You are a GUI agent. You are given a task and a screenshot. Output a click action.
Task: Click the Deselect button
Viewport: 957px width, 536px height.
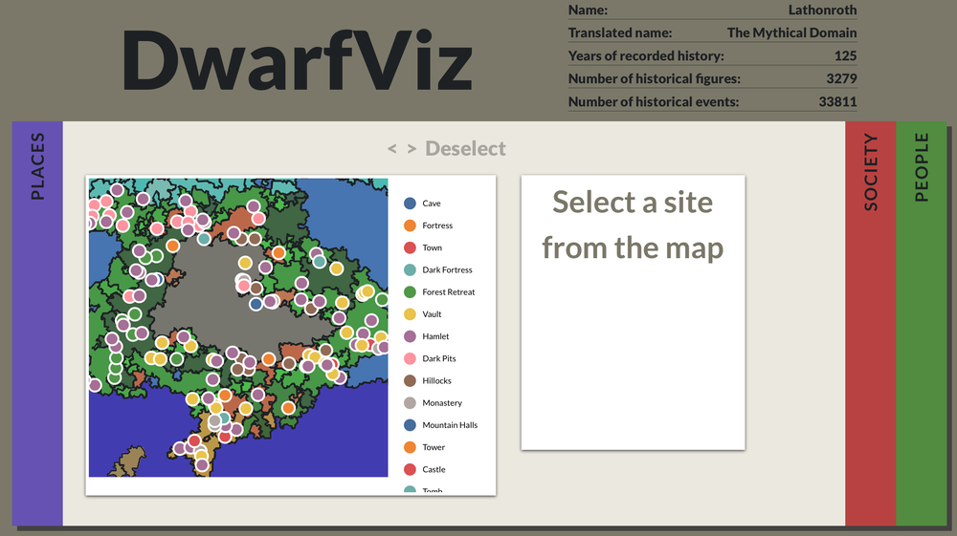click(465, 149)
